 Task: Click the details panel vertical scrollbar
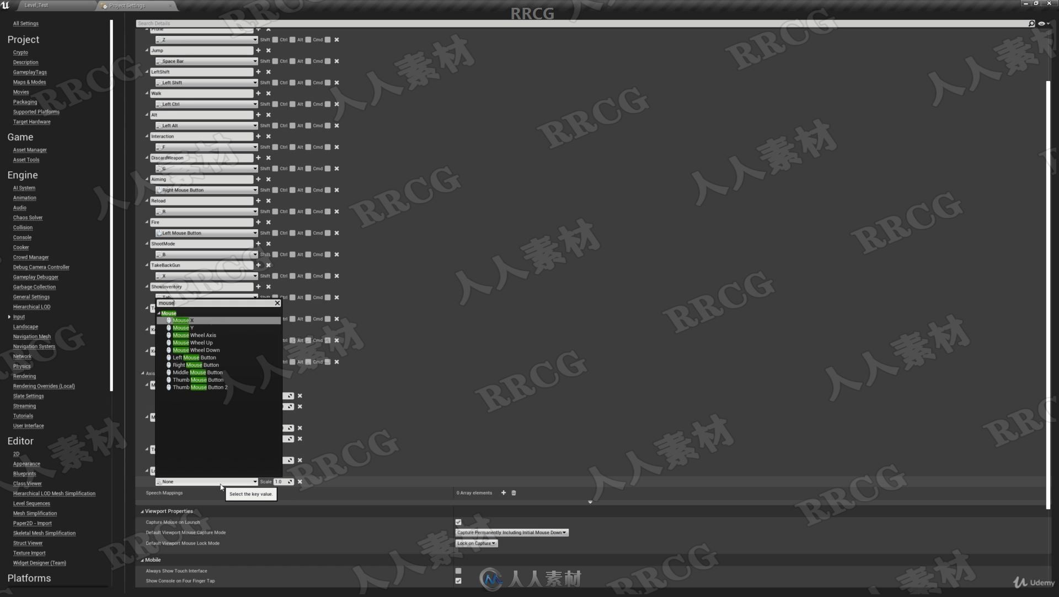click(x=1047, y=295)
